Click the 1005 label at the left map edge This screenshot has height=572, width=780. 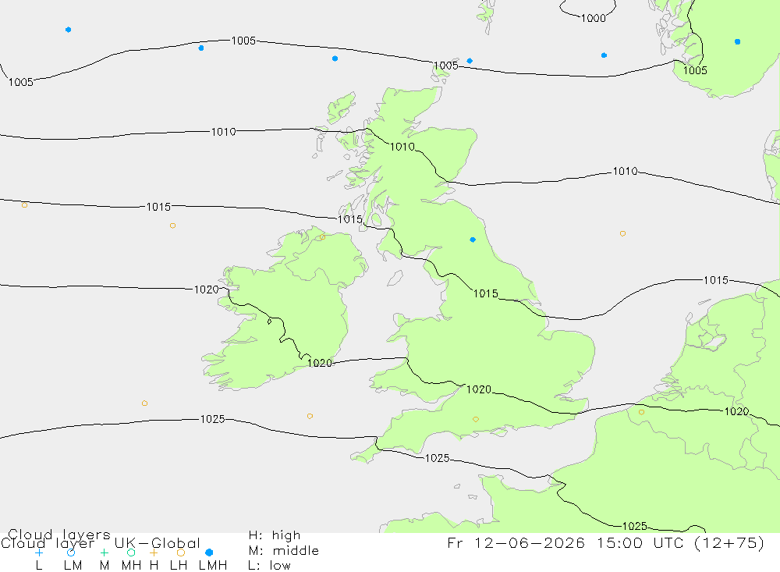point(21,82)
